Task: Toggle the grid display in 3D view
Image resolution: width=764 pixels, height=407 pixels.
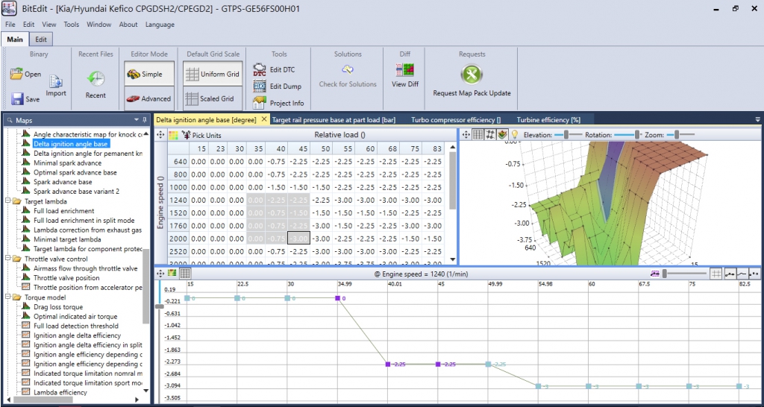Action: (478, 134)
